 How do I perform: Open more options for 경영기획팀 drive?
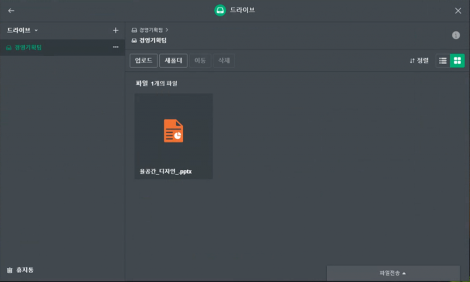116,47
